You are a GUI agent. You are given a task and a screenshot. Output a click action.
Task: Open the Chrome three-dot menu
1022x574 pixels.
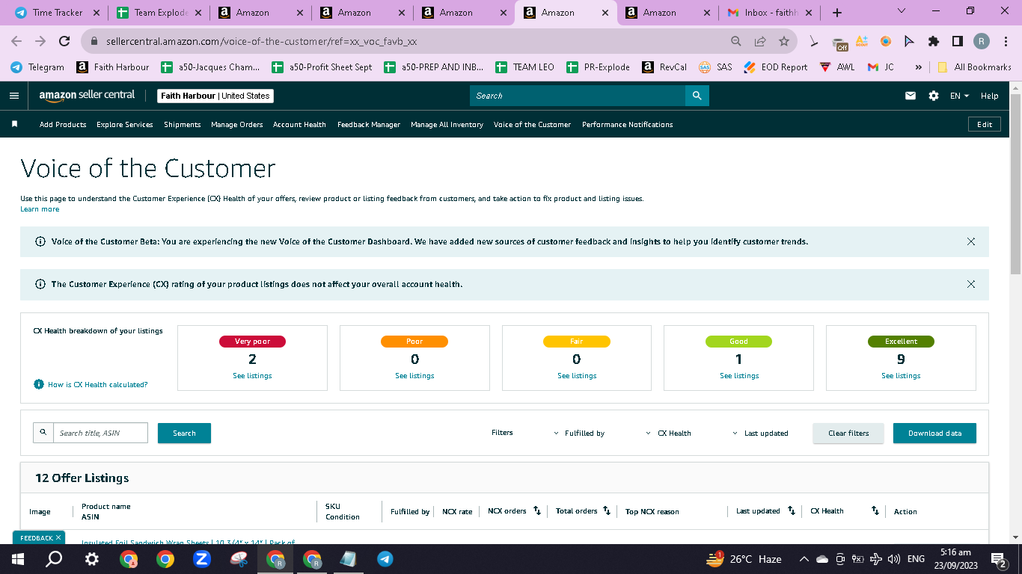[x=1005, y=42]
